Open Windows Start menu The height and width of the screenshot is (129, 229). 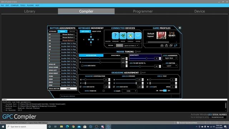3,126
